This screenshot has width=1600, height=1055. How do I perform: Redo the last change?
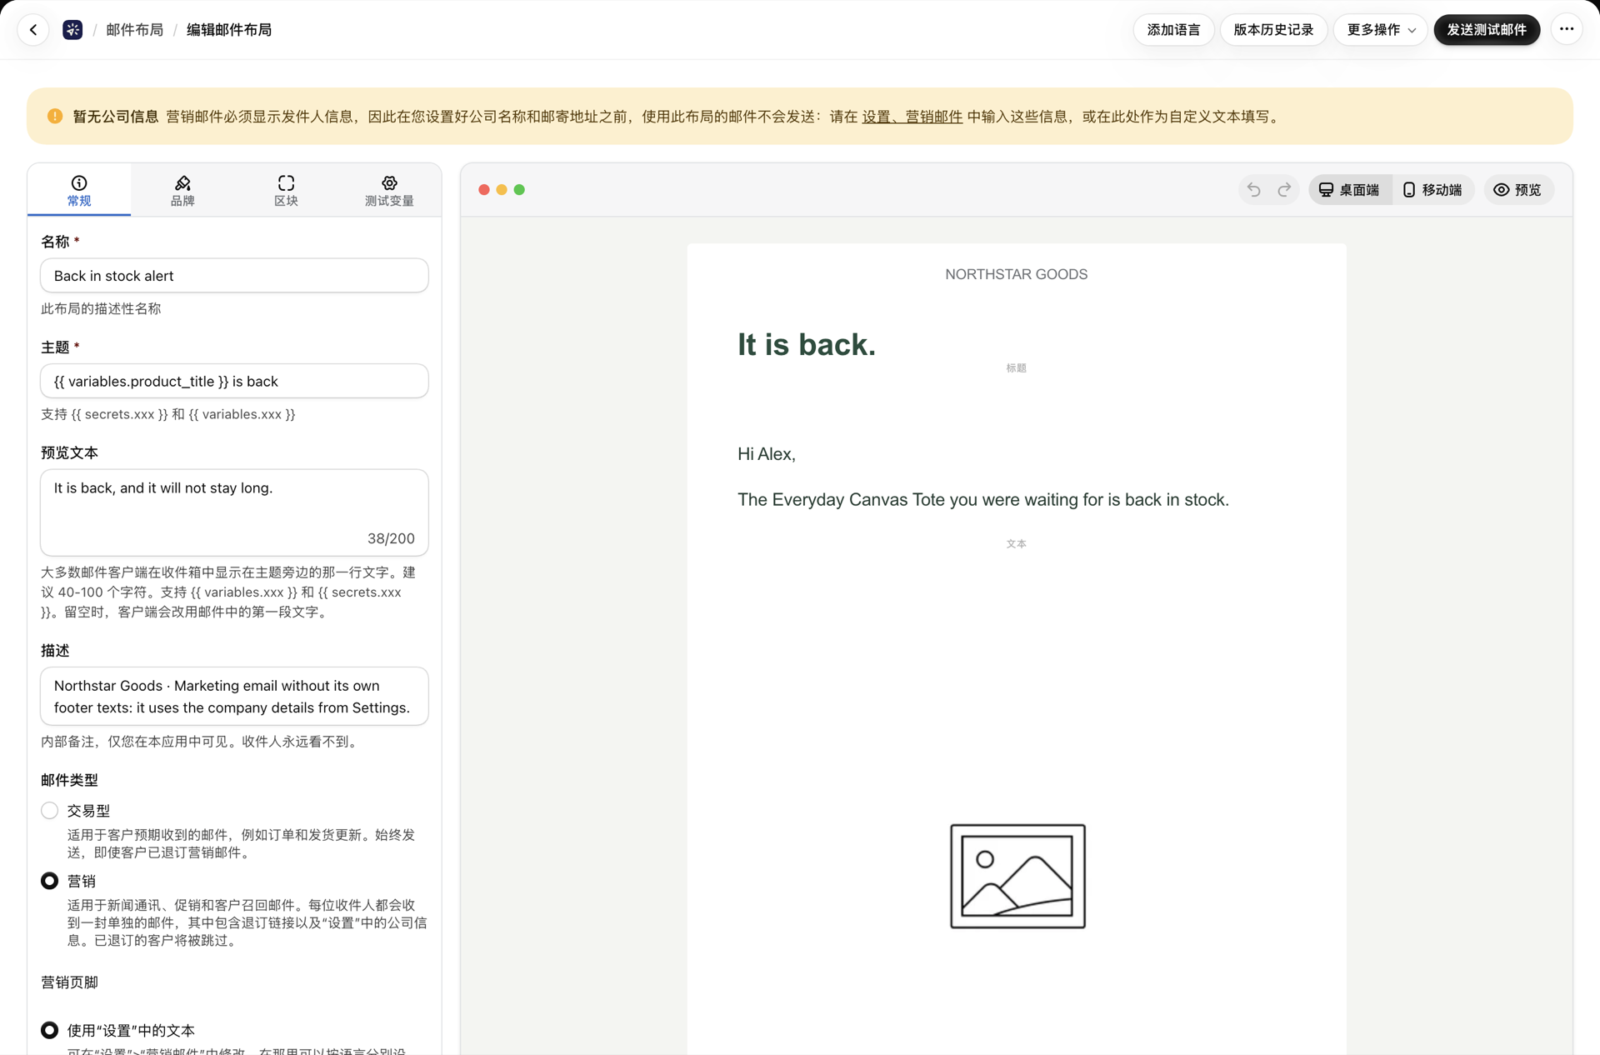pyautogui.click(x=1284, y=190)
